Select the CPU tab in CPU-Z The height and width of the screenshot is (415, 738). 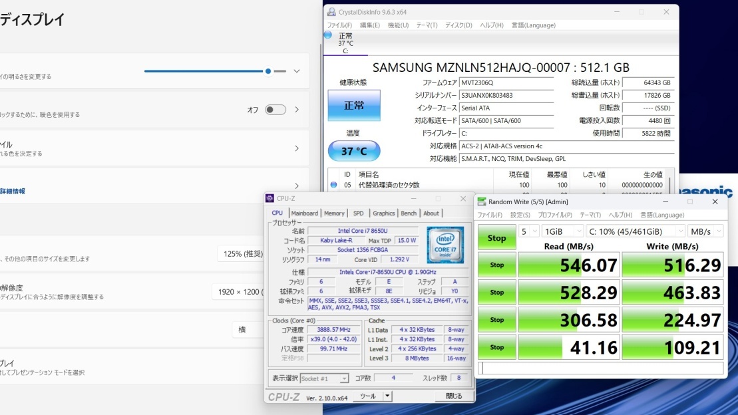[277, 213]
